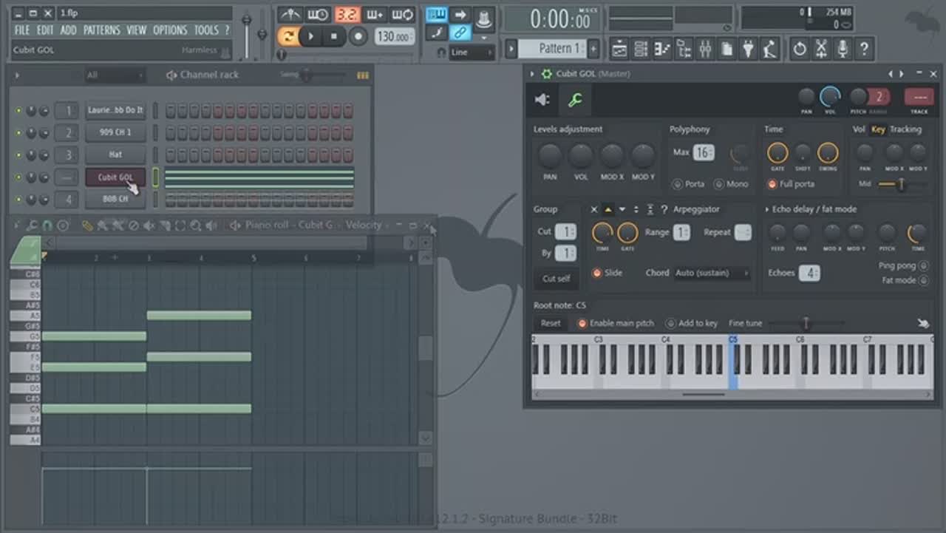Viewport: 946px width, 533px height.
Task: Click the Reset root note button
Action: coord(551,323)
